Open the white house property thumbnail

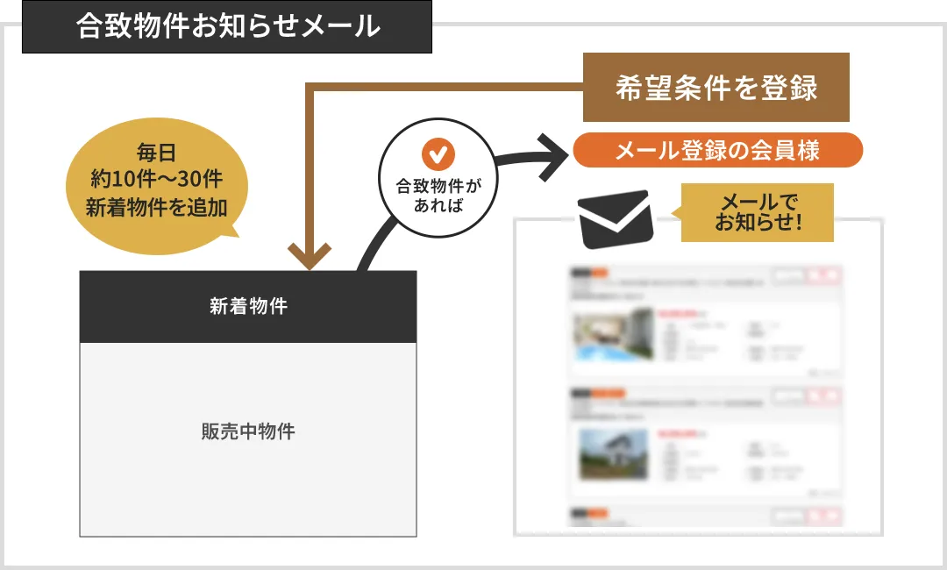coord(613,454)
